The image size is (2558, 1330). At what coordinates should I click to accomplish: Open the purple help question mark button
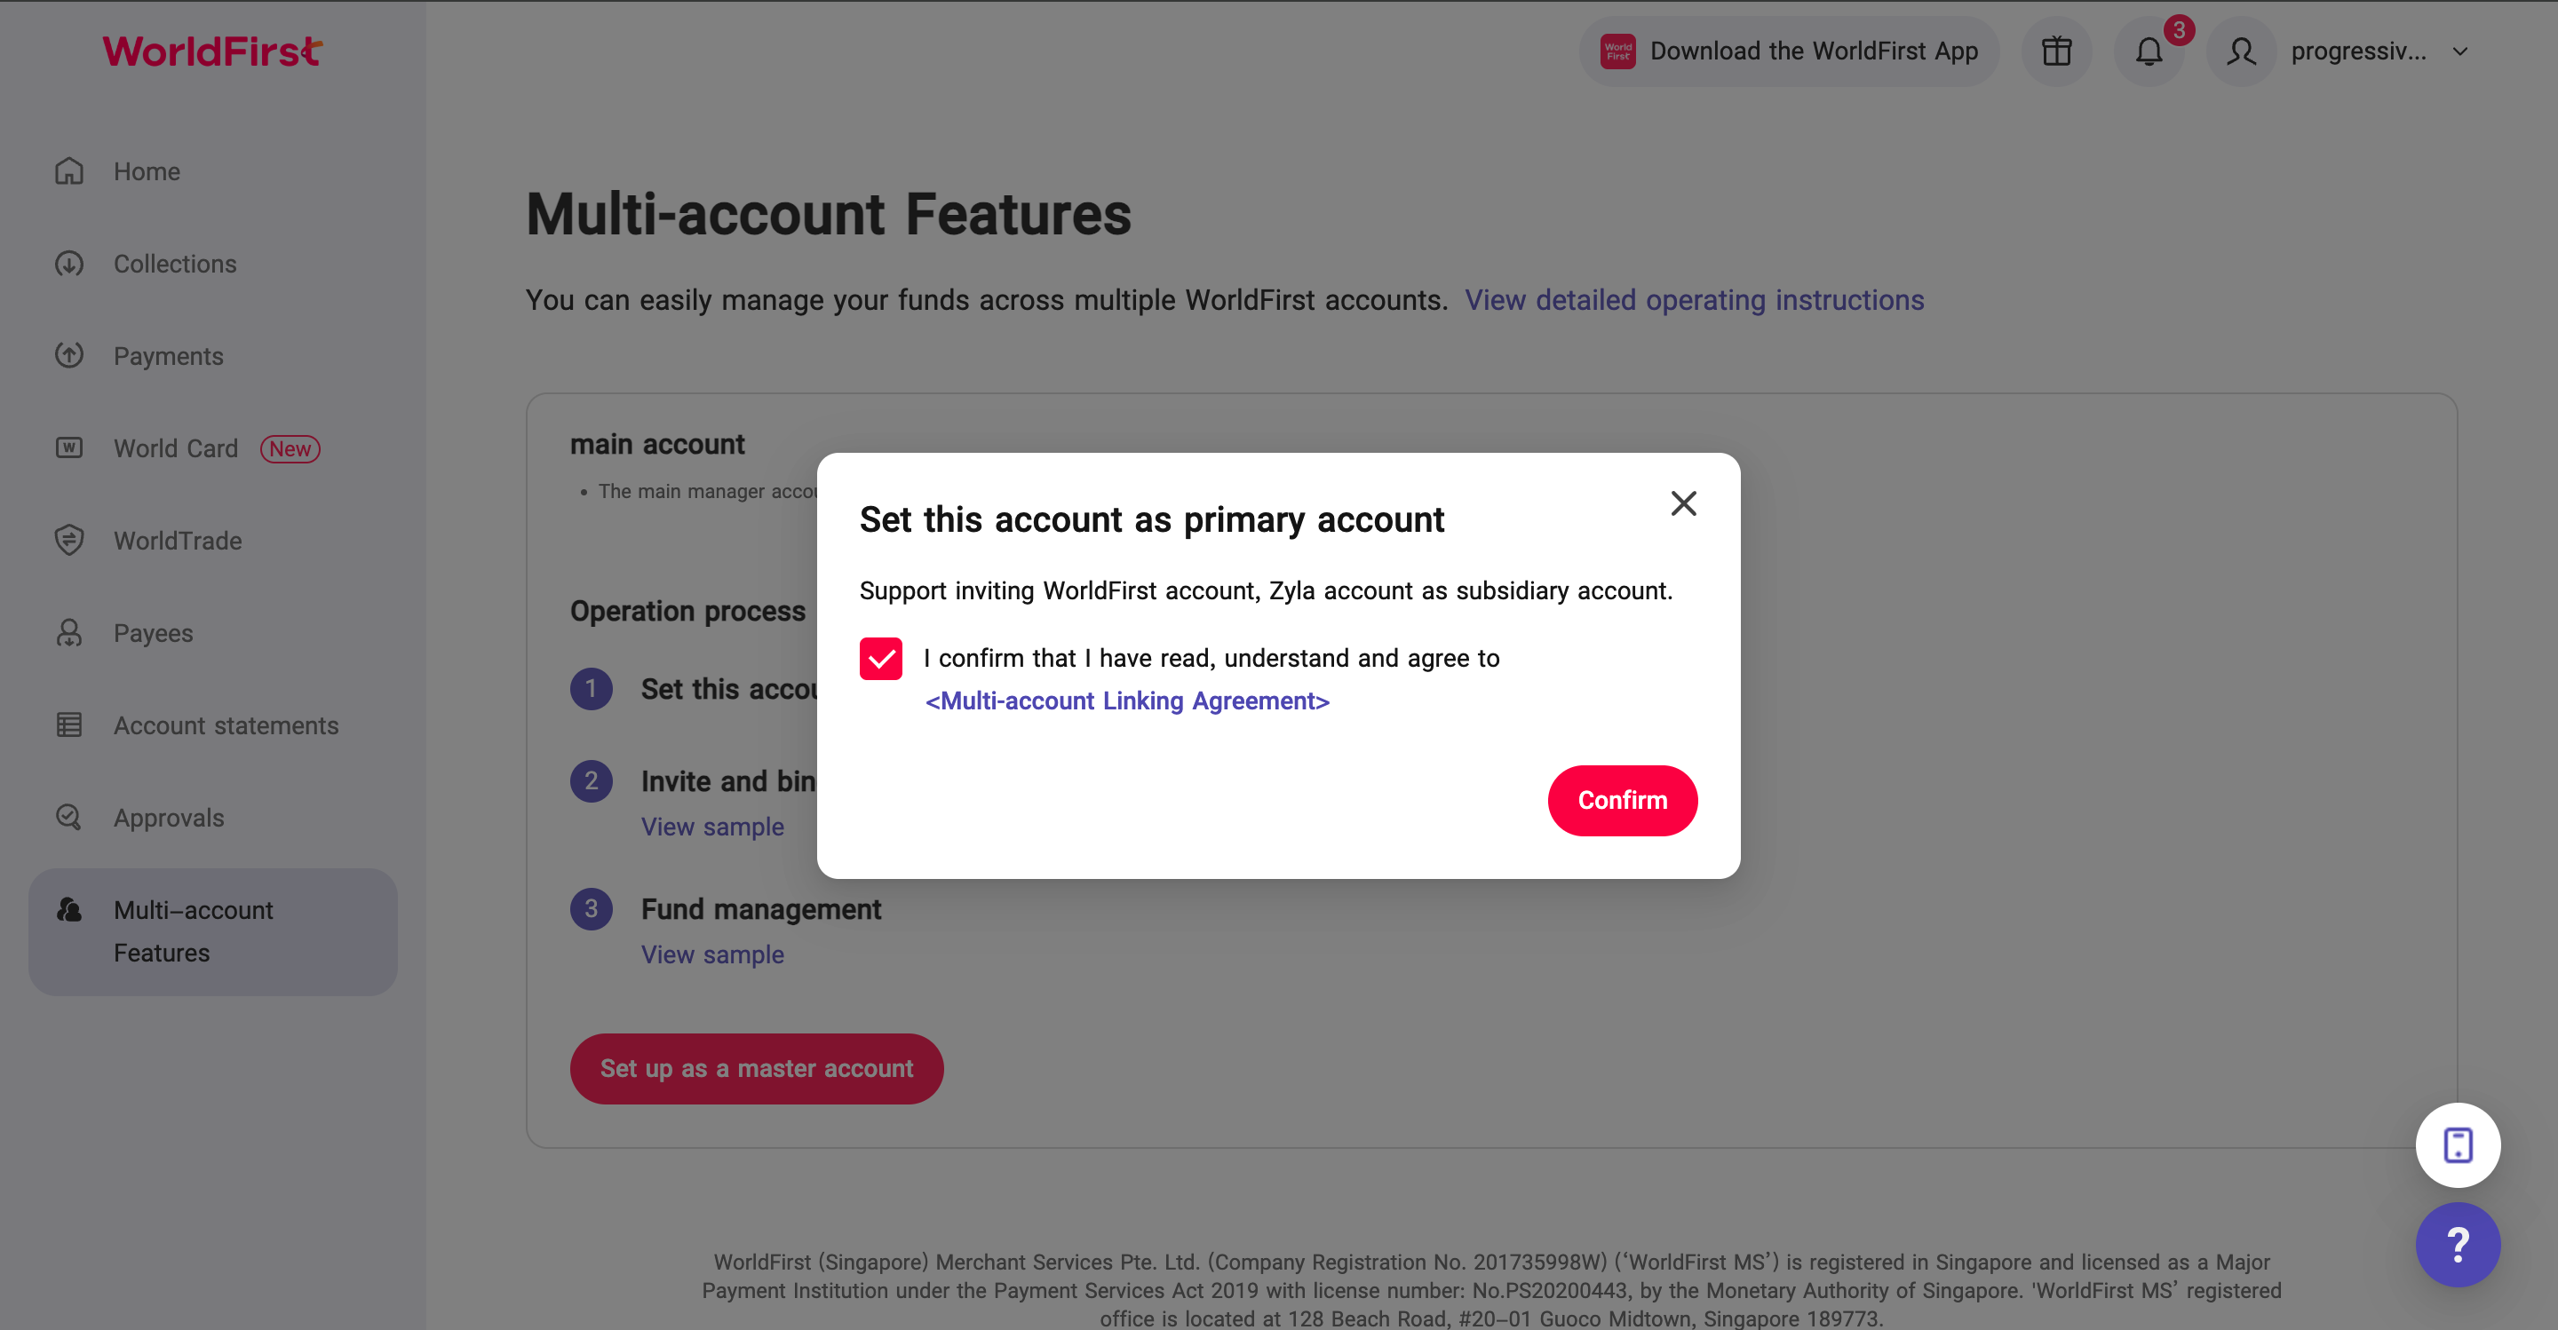click(x=2457, y=1245)
